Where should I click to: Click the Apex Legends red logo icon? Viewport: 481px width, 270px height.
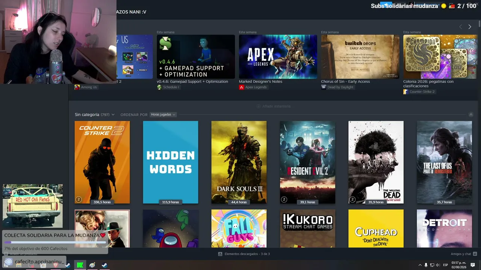[241, 87]
